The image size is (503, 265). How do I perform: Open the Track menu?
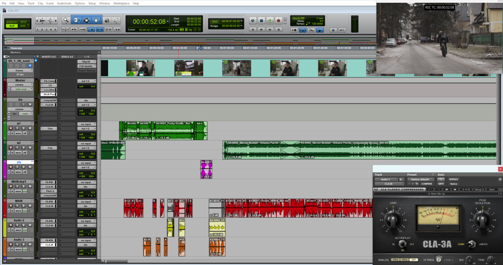click(x=31, y=3)
